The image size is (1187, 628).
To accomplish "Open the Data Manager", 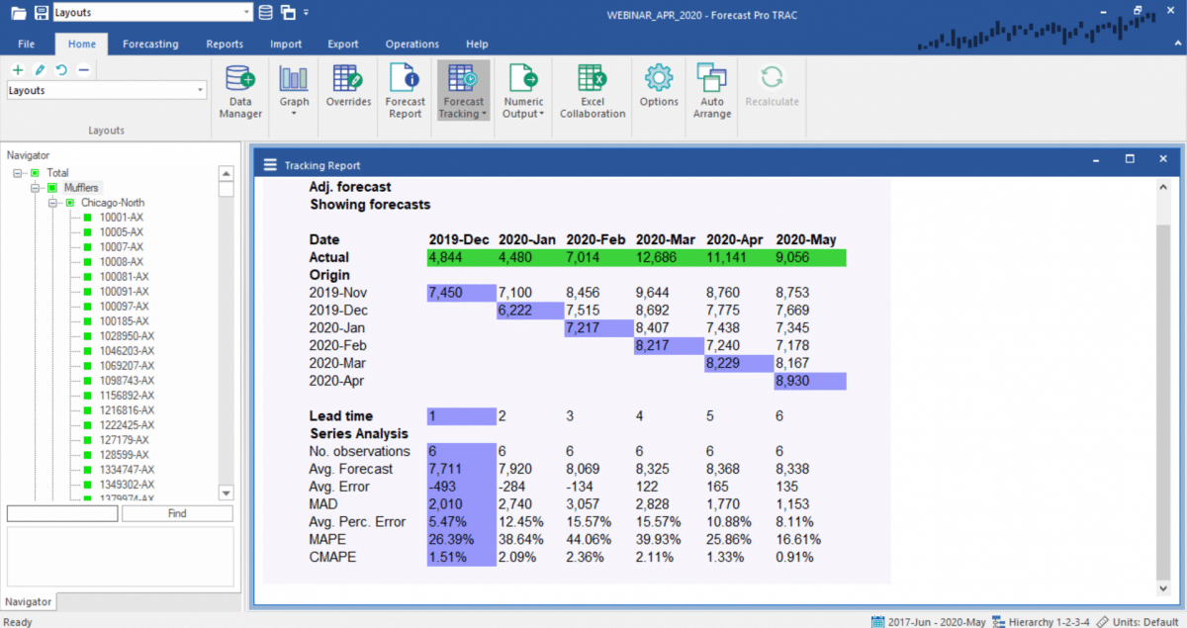I will pos(239,89).
